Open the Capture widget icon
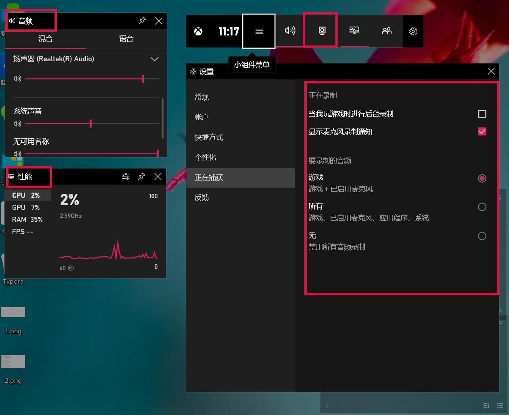509x415 pixels. click(320, 31)
